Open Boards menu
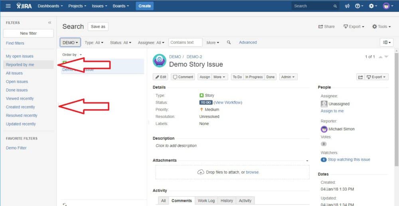Screen dimensions: 399x206 121,6
